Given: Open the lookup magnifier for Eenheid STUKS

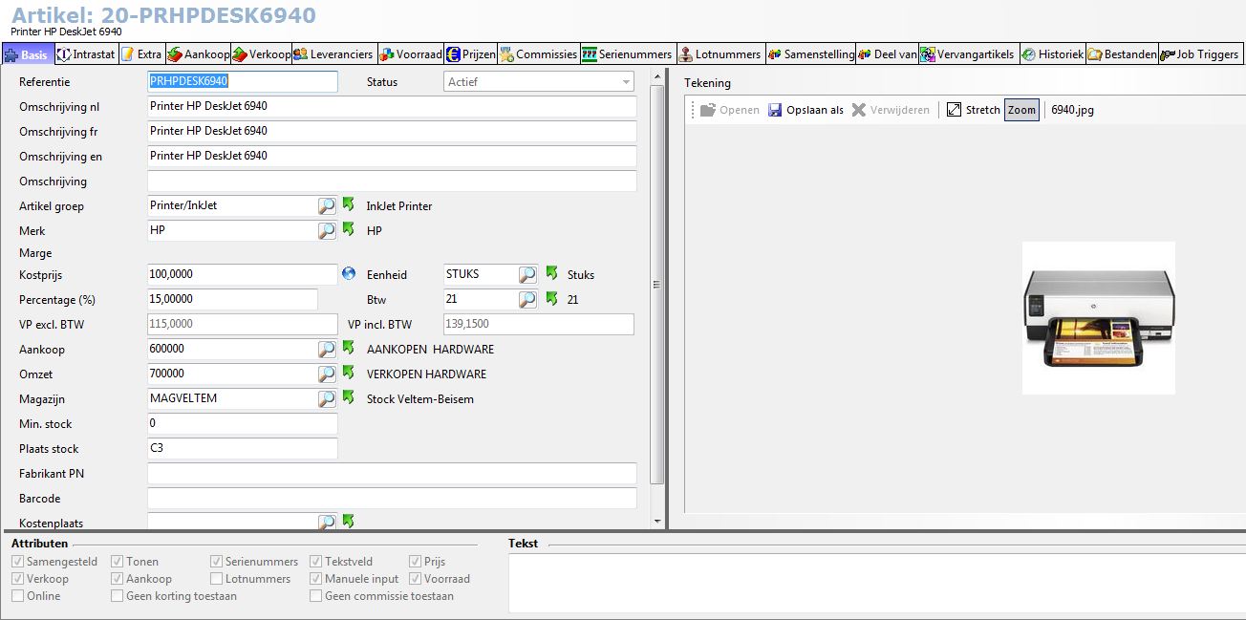Looking at the screenshot, I should [527, 274].
